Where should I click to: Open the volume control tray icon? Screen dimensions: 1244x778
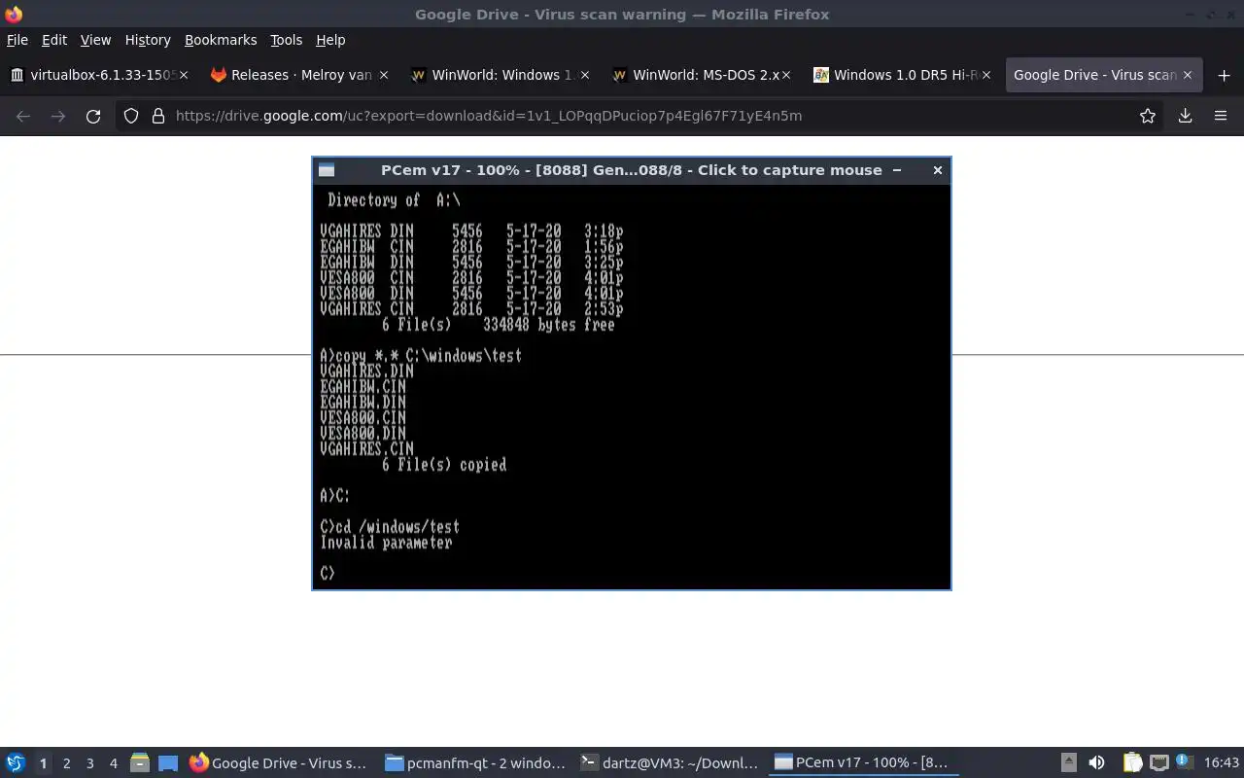coord(1097,763)
